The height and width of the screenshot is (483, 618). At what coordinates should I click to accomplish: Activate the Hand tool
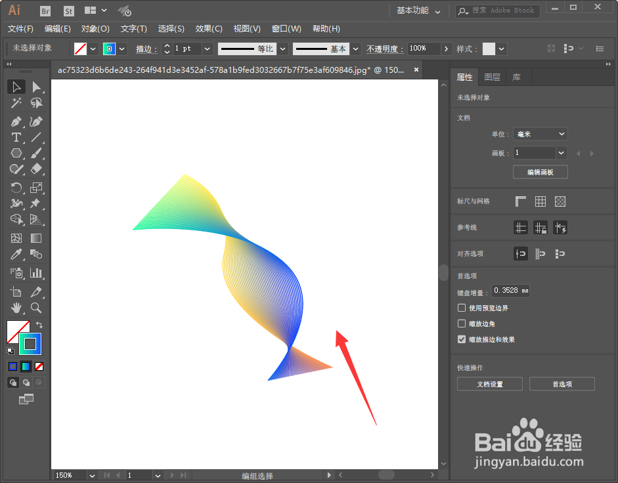[16, 308]
